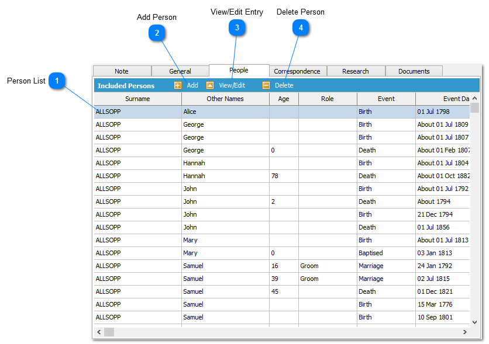
Task: Select the General tab
Action: pyautogui.click(x=180, y=71)
